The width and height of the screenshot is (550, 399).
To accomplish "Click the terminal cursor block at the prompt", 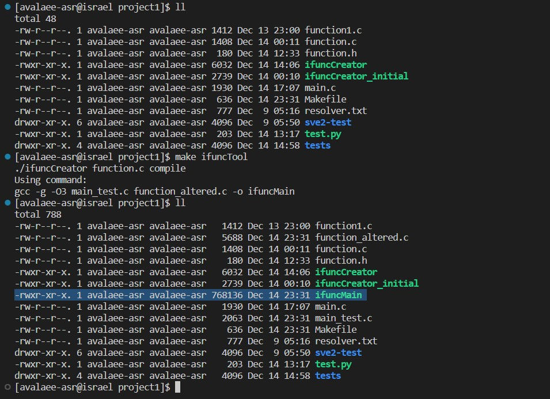I will tap(177, 387).
